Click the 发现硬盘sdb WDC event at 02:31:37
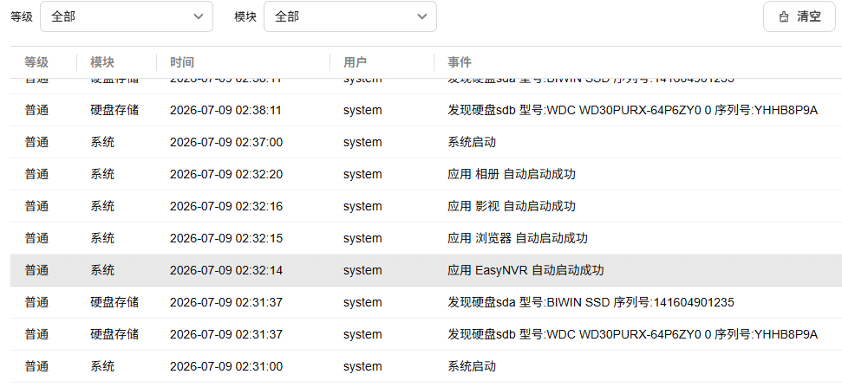842x387 pixels. 632,334
